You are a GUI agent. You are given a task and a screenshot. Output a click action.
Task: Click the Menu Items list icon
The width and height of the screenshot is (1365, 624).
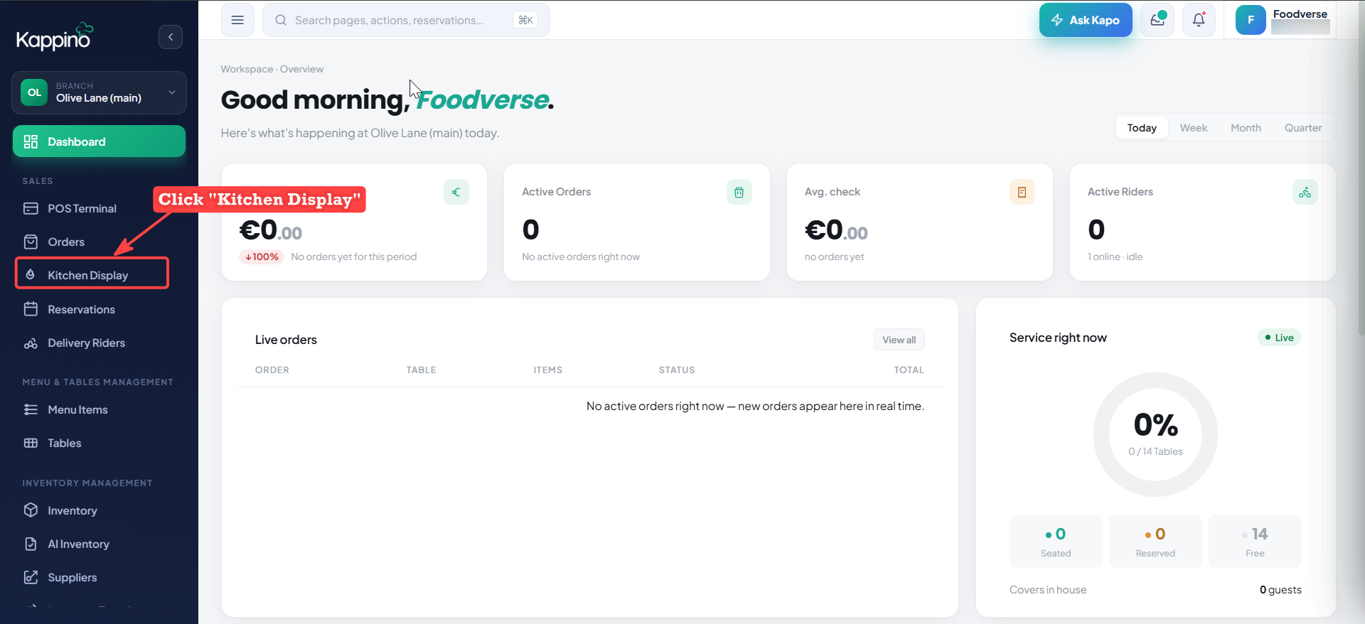click(x=31, y=409)
